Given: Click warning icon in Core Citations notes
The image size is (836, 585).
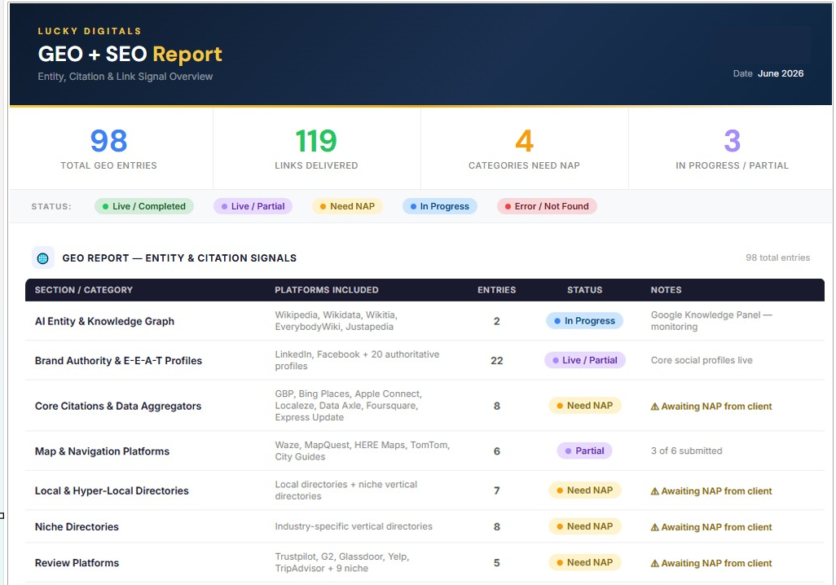Looking at the screenshot, I should click(x=655, y=407).
